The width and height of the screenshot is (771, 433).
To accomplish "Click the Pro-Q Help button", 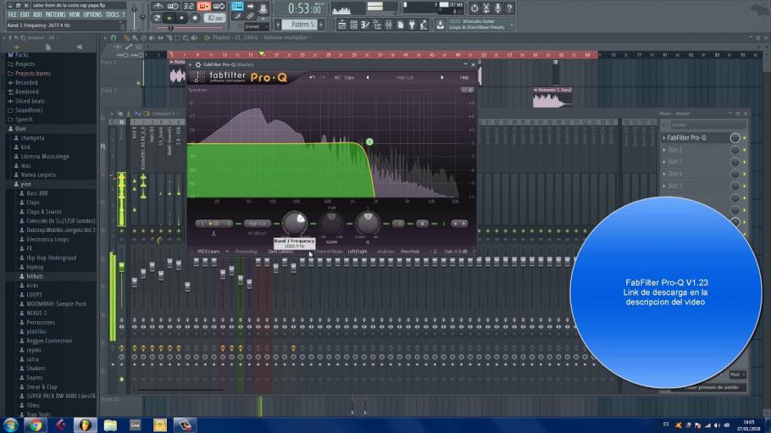I will [x=463, y=77].
